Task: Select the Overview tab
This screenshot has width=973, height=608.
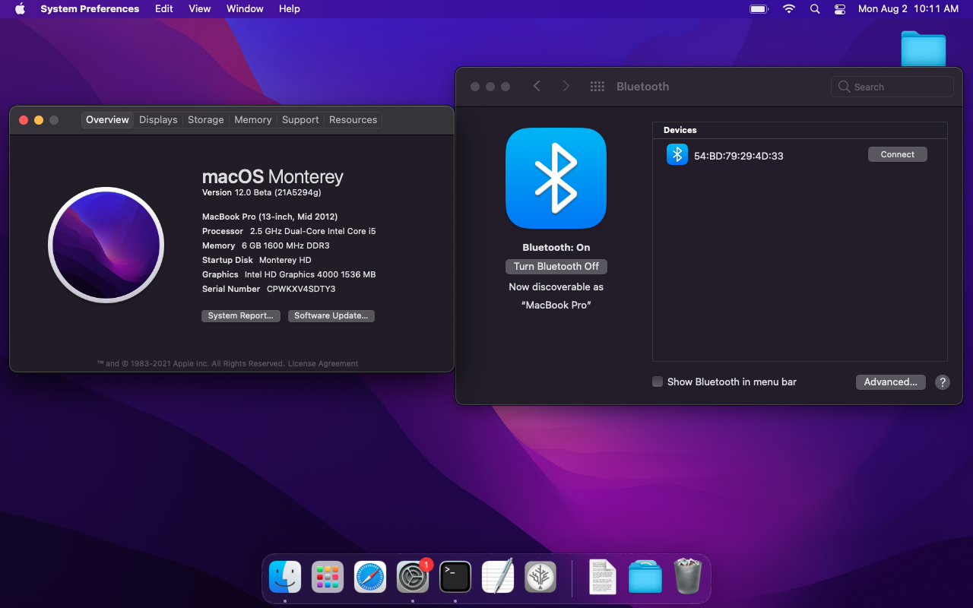Action: tap(107, 120)
